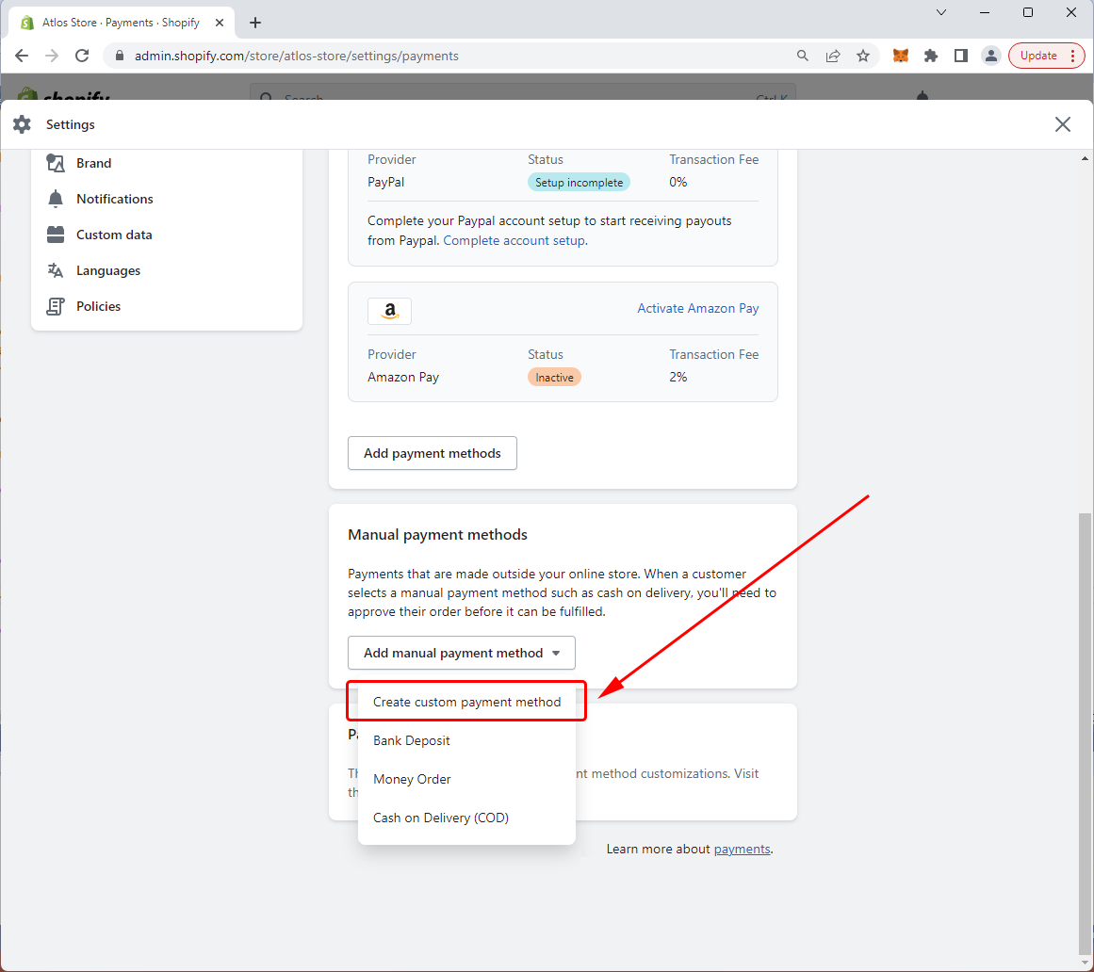Select Create custom payment method
Screen dimensions: 1094x972
466,702
